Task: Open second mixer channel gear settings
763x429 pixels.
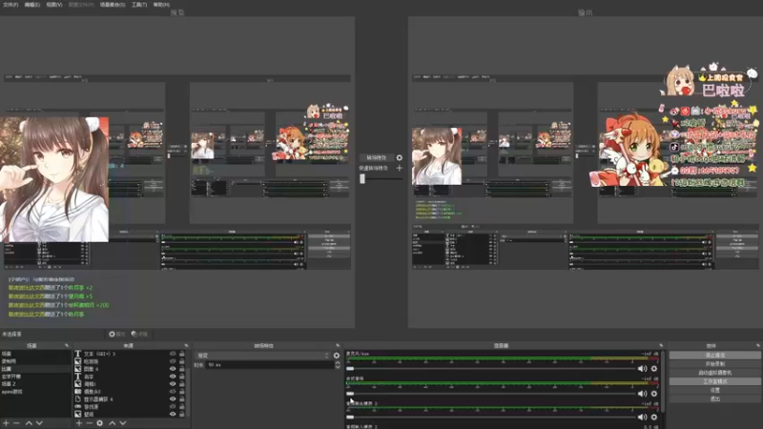Action: pyautogui.click(x=654, y=394)
